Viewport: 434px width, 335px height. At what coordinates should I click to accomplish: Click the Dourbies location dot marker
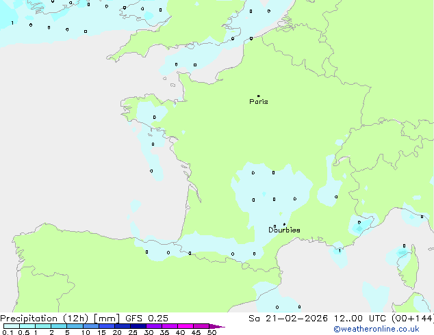click(x=284, y=224)
